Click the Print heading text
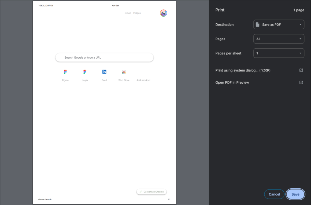This screenshot has width=311, height=205. (x=220, y=10)
